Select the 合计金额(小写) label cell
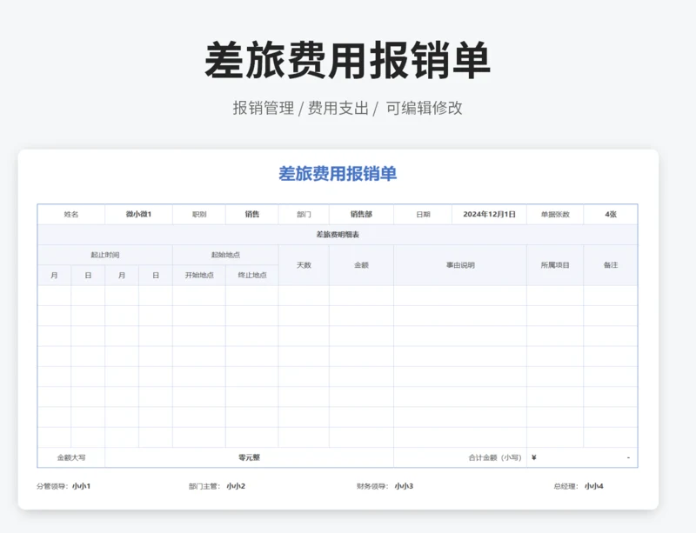The height and width of the screenshot is (533, 696). coord(460,457)
